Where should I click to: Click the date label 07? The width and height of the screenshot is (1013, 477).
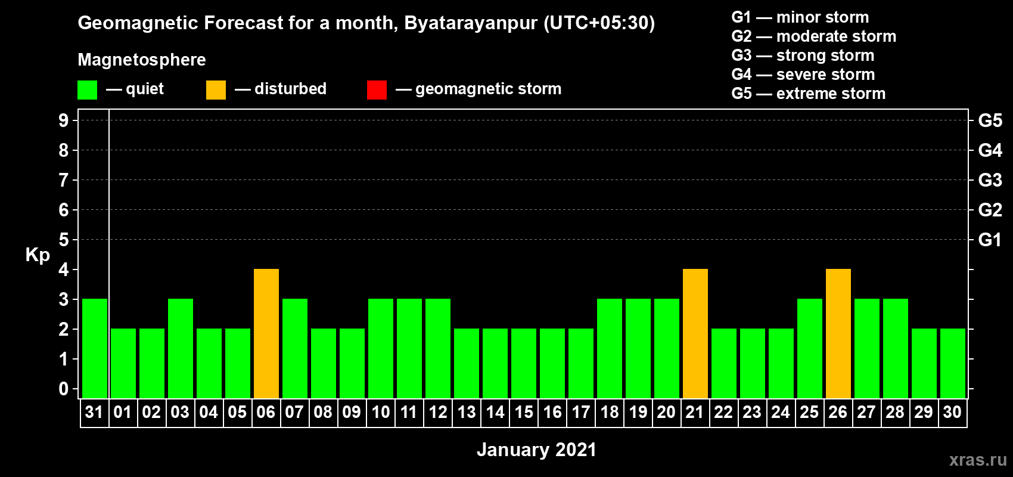(294, 413)
